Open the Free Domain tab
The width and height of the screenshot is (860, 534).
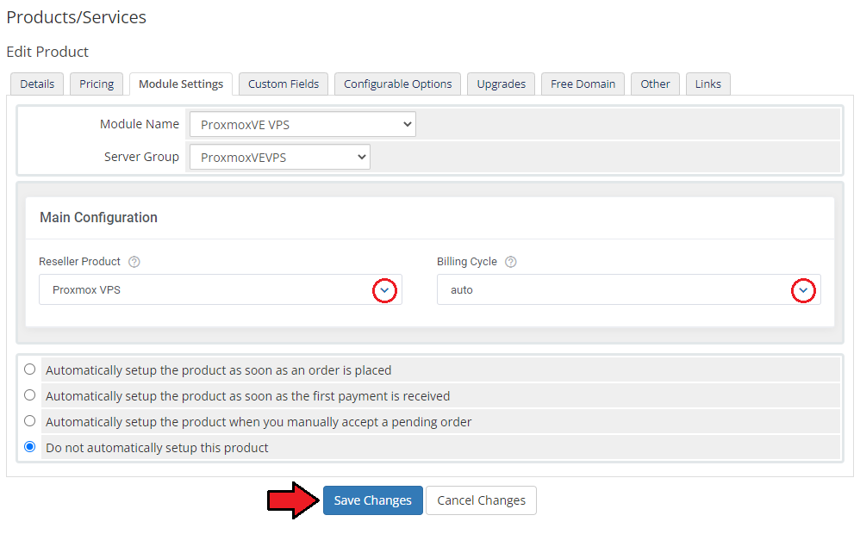point(583,84)
